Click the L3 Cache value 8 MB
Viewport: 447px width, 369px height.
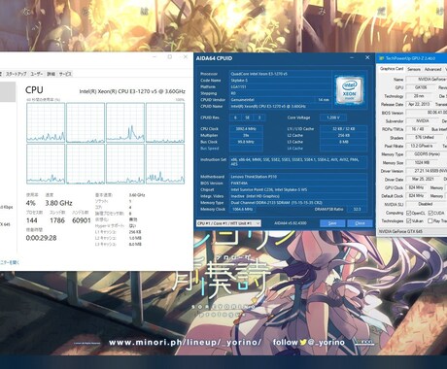[344, 142]
